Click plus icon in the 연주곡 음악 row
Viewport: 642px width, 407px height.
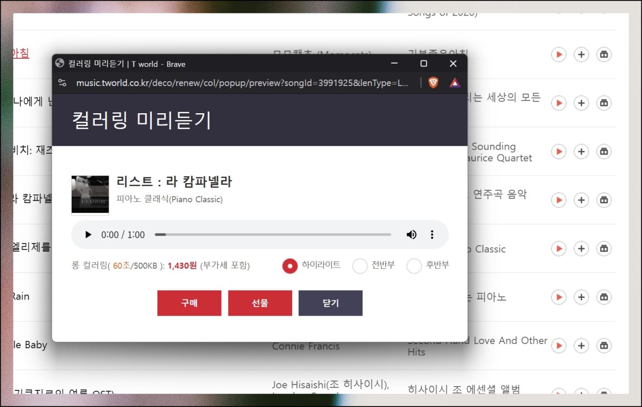581,200
